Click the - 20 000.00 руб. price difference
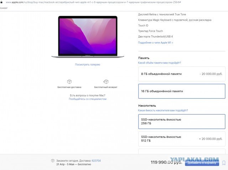Image resolution: width=228 pixels, height=170 pixels. click(x=211, y=74)
